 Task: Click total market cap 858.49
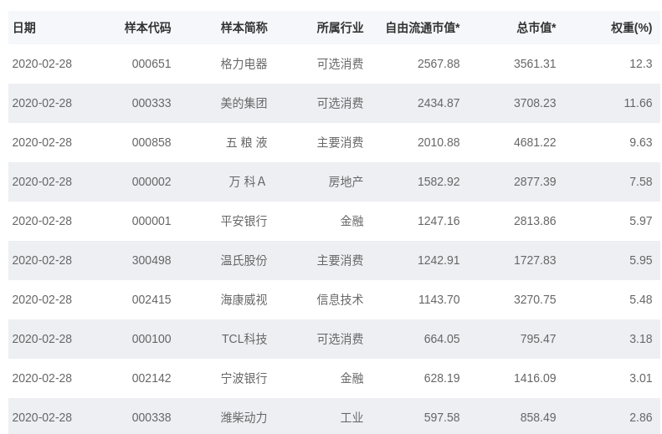coord(538,416)
